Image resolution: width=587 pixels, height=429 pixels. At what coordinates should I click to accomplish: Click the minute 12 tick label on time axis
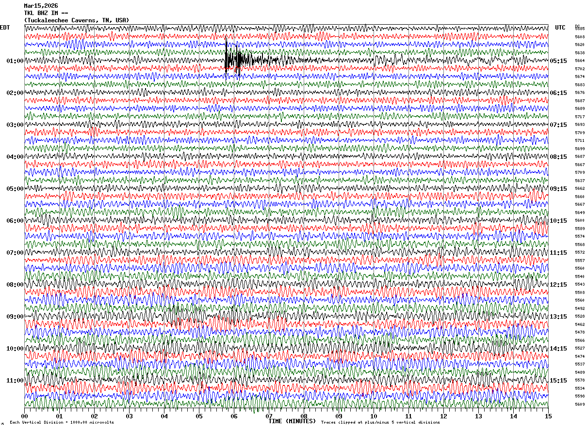(x=443, y=416)
